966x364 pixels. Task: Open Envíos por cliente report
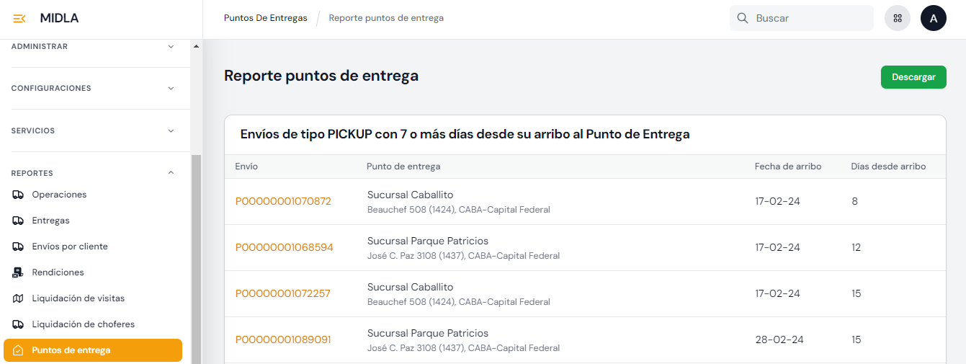tap(70, 247)
